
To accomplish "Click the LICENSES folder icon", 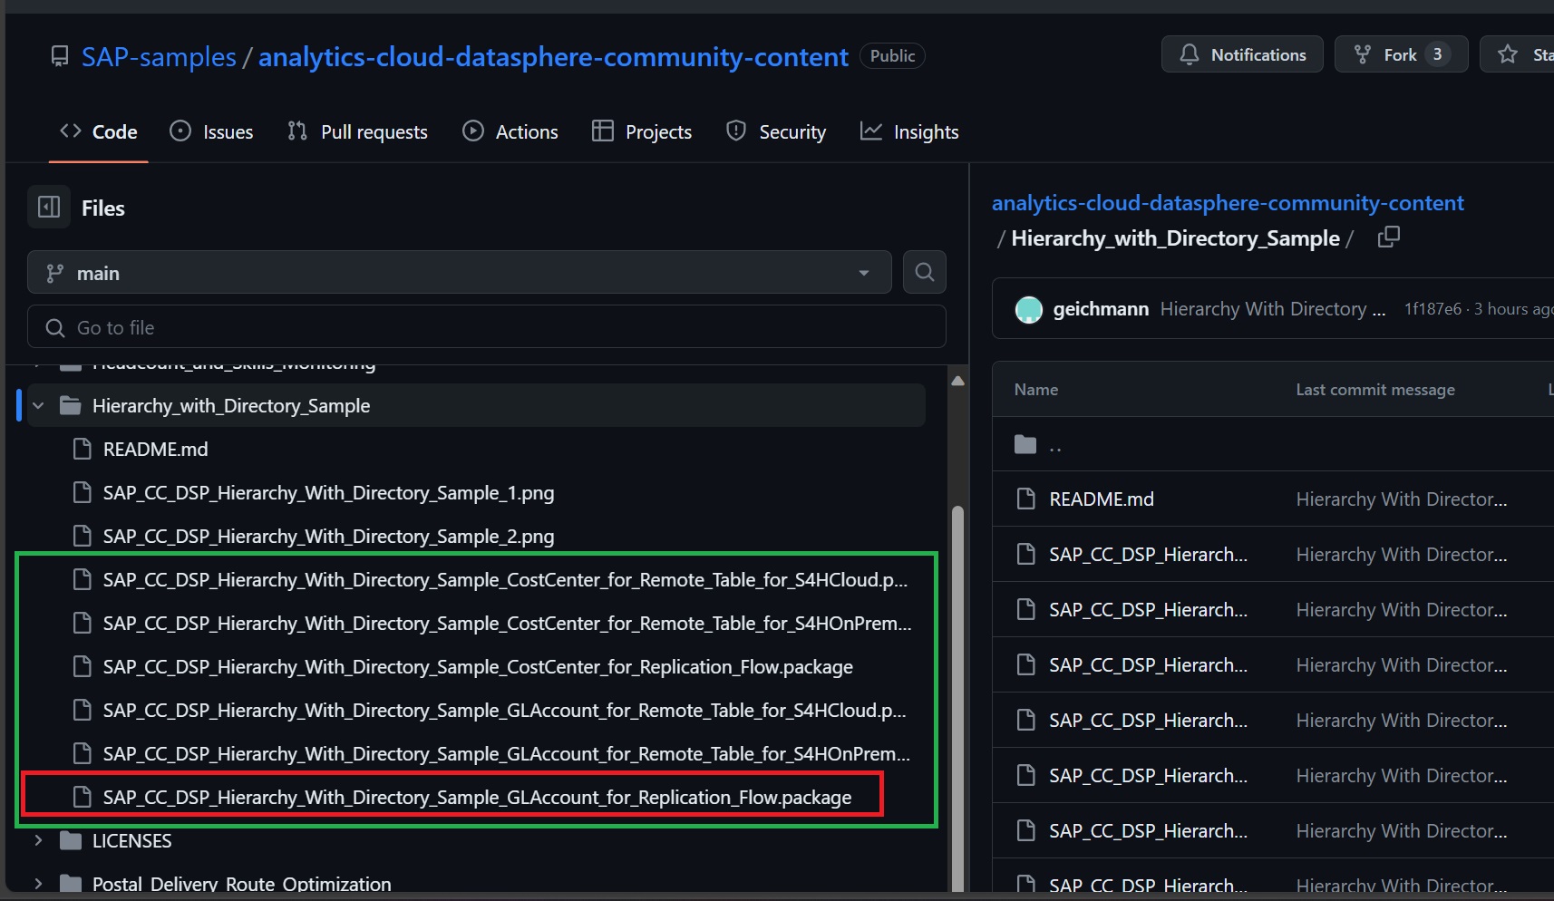I will [x=70, y=840].
